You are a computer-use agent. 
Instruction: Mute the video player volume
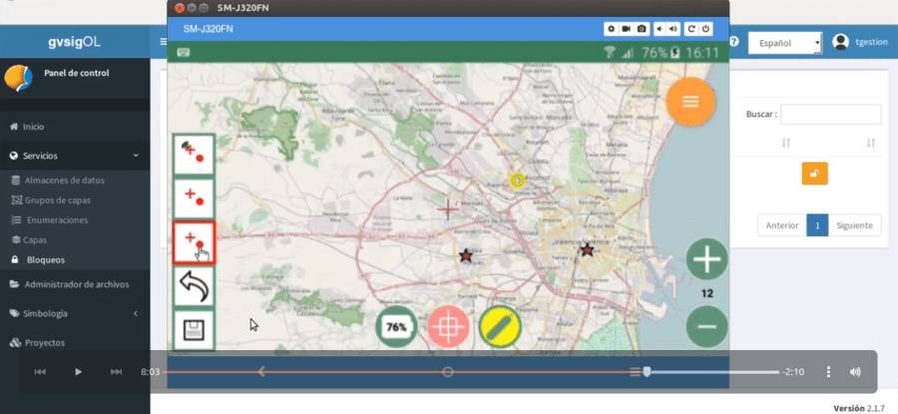point(855,371)
